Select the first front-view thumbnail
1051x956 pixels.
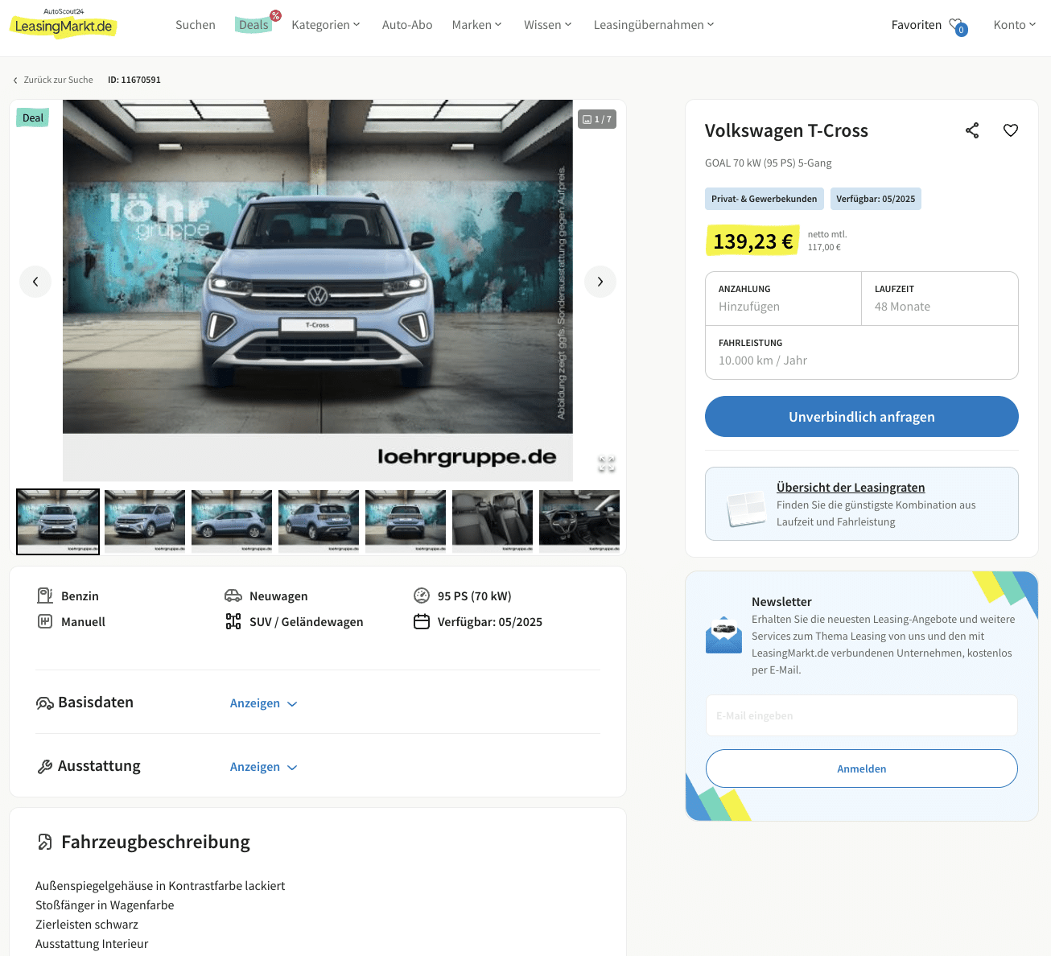(58, 521)
